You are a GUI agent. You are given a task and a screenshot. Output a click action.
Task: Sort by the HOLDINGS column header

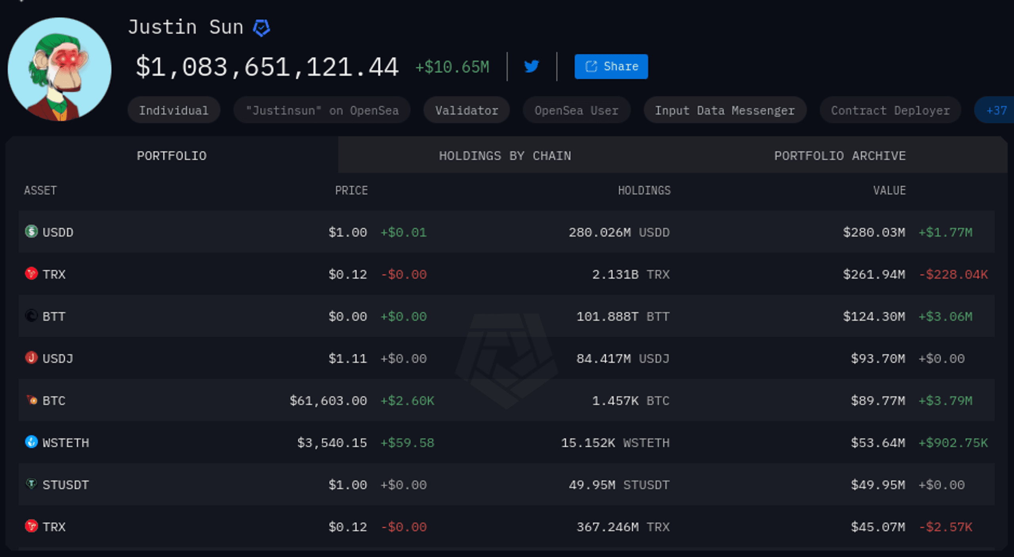tap(644, 190)
